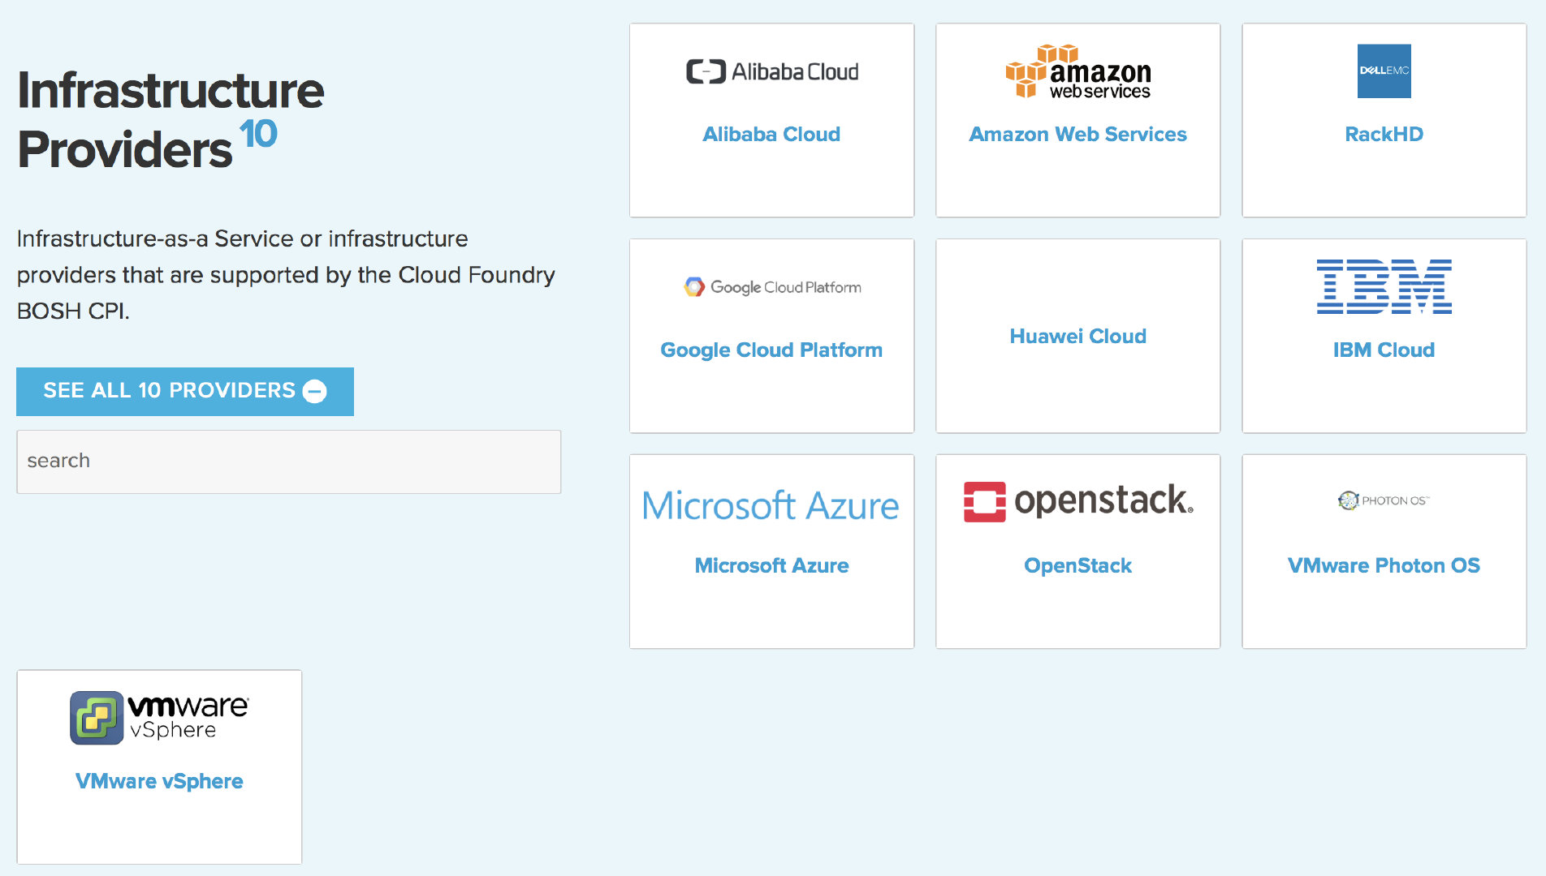Click the Microsoft Azure logo
Viewport: 1546px width, 876px height.
771,505
